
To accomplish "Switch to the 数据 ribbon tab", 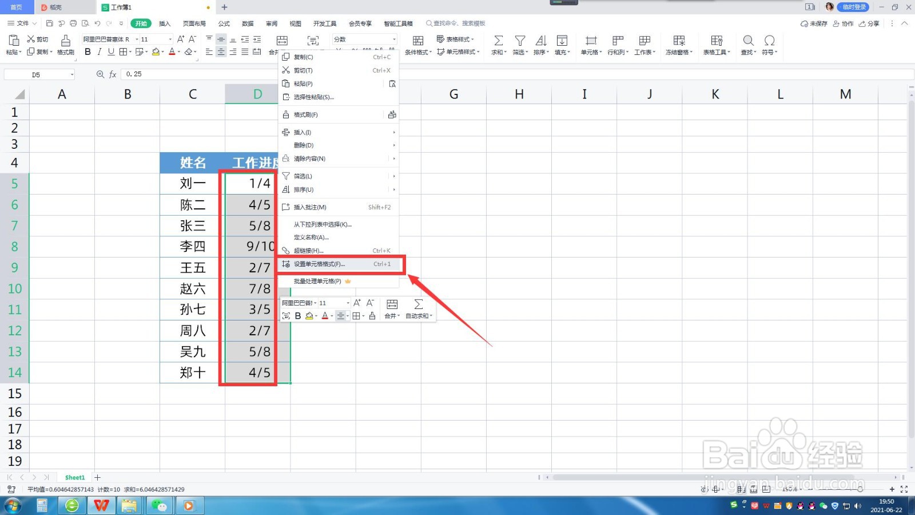I will [248, 23].
